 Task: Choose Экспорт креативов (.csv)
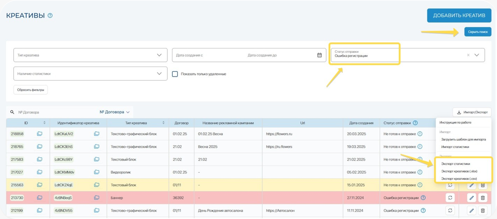click(x=459, y=179)
